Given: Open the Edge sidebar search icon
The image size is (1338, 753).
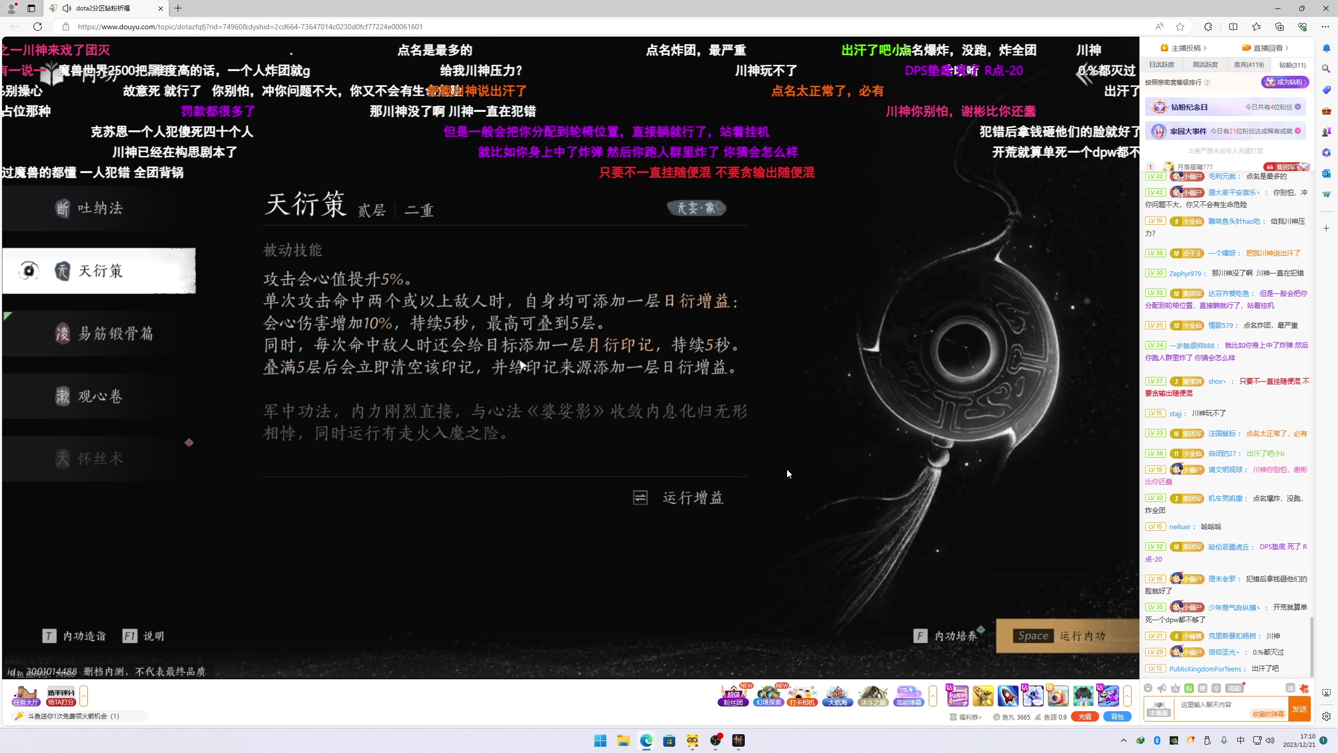Looking at the screenshot, I should (x=1327, y=69).
